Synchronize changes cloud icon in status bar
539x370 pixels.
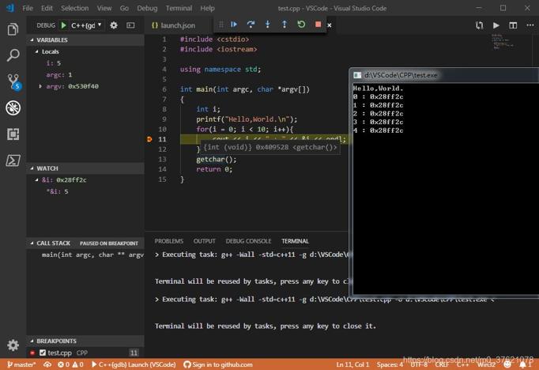click(47, 364)
